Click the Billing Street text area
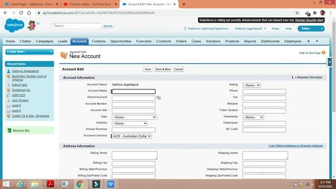Viewport: 336px width, 189px height. coord(134,155)
